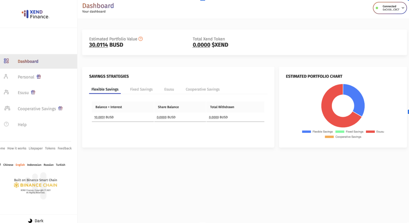Open the Feedback link
409x223 pixels.
click(65, 148)
